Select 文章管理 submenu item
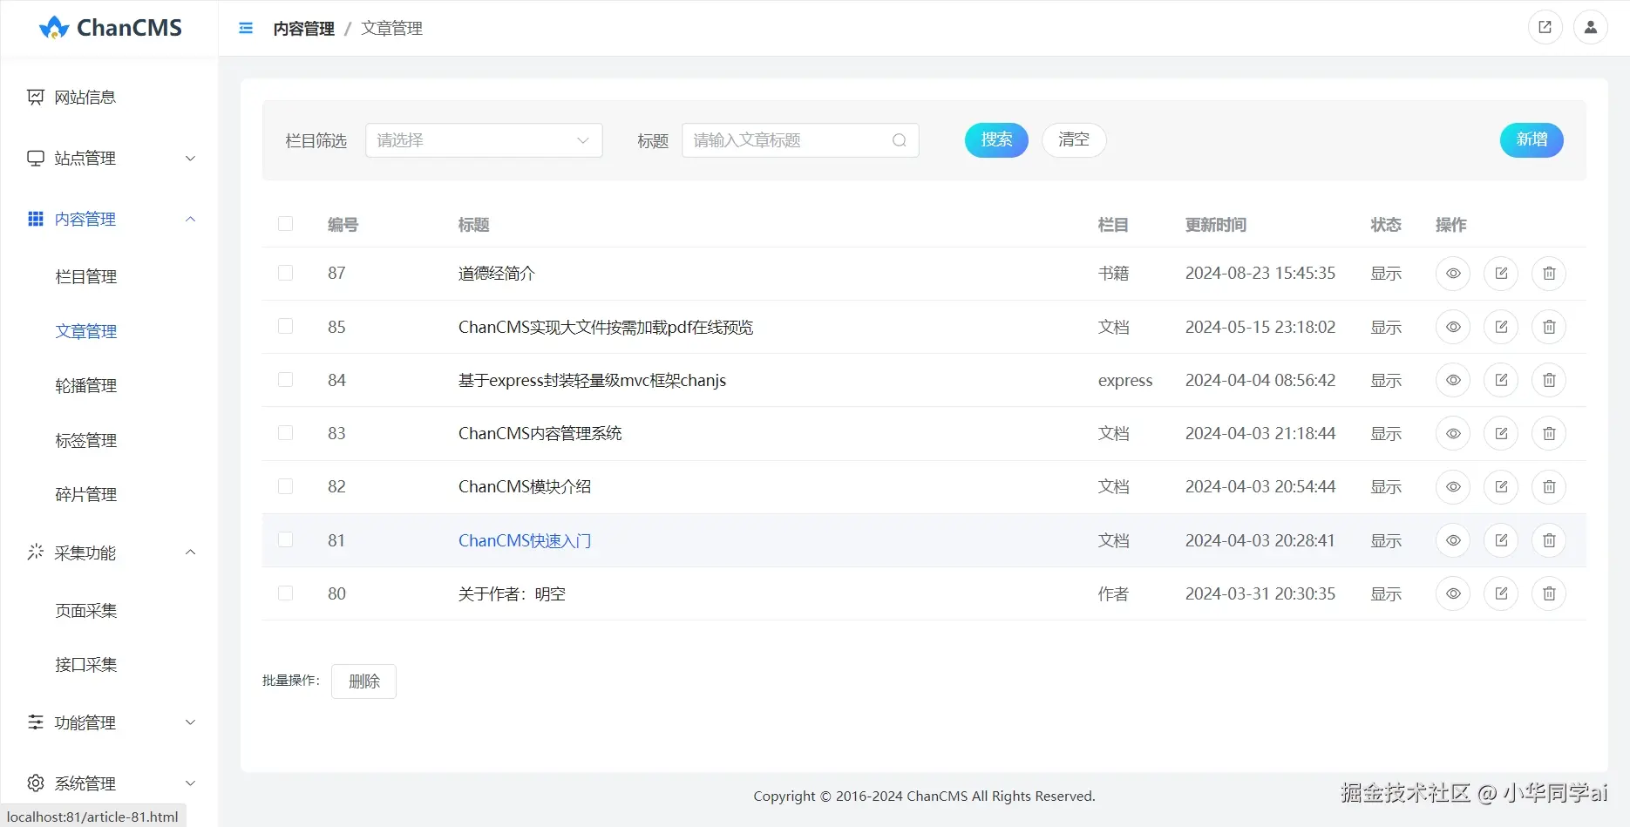This screenshot has width=1630, height=827. (x=86, y=331)
